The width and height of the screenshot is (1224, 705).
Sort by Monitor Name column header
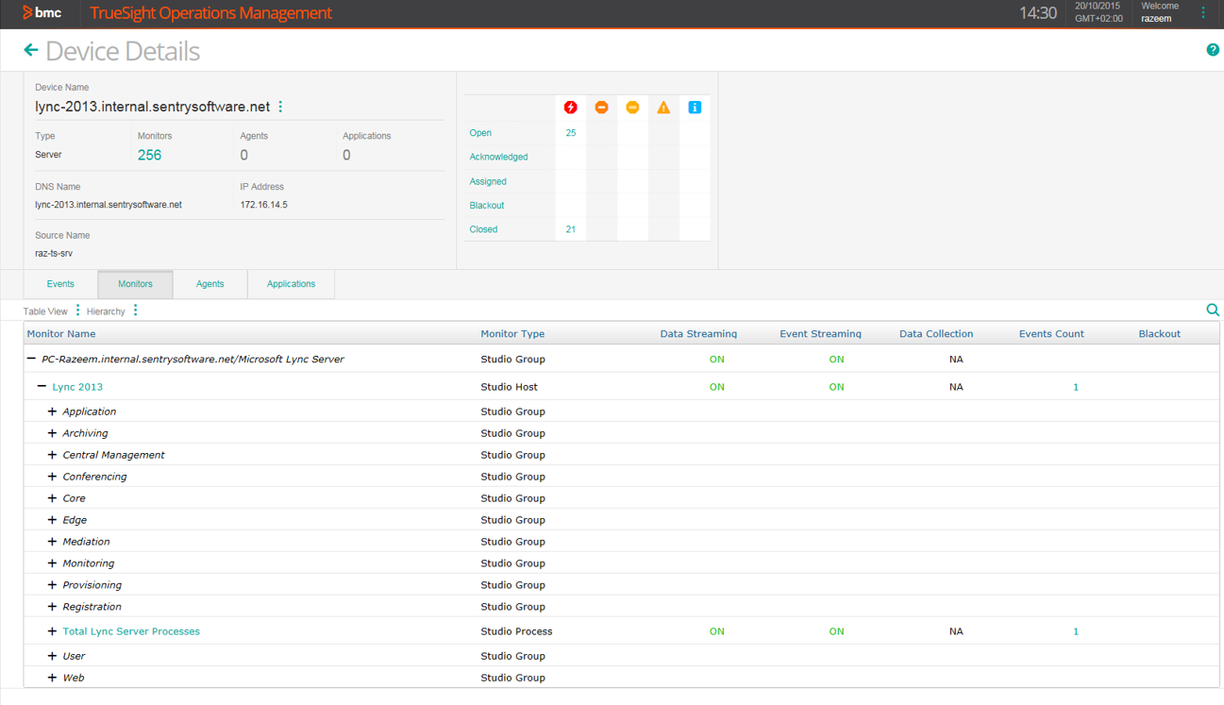pos(61,334)
